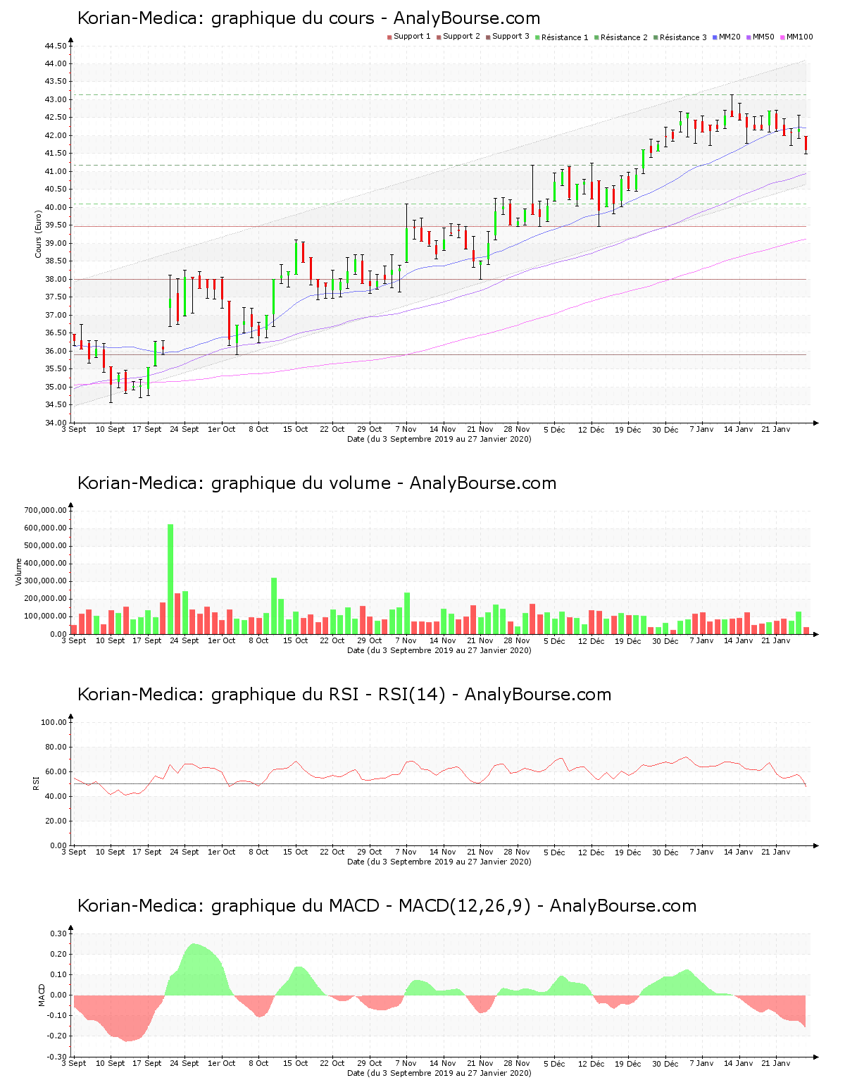Screen dimensions: 845x1092
Task: Select the Support 3 legend entry
Action: point(508,37)
